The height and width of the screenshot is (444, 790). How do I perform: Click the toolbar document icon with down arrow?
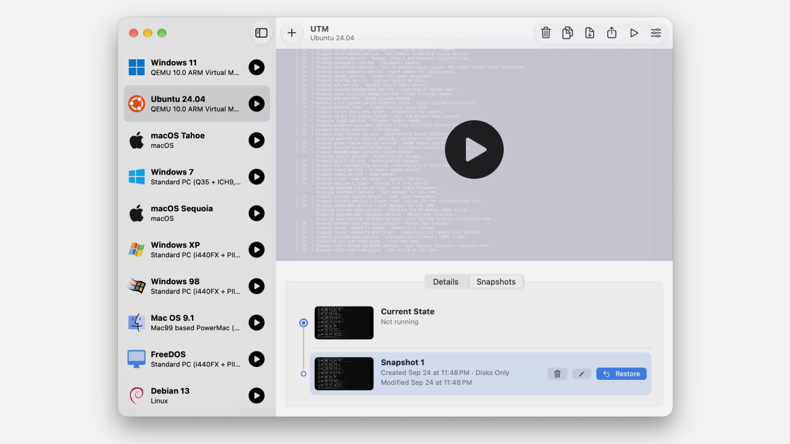[589, 33]
